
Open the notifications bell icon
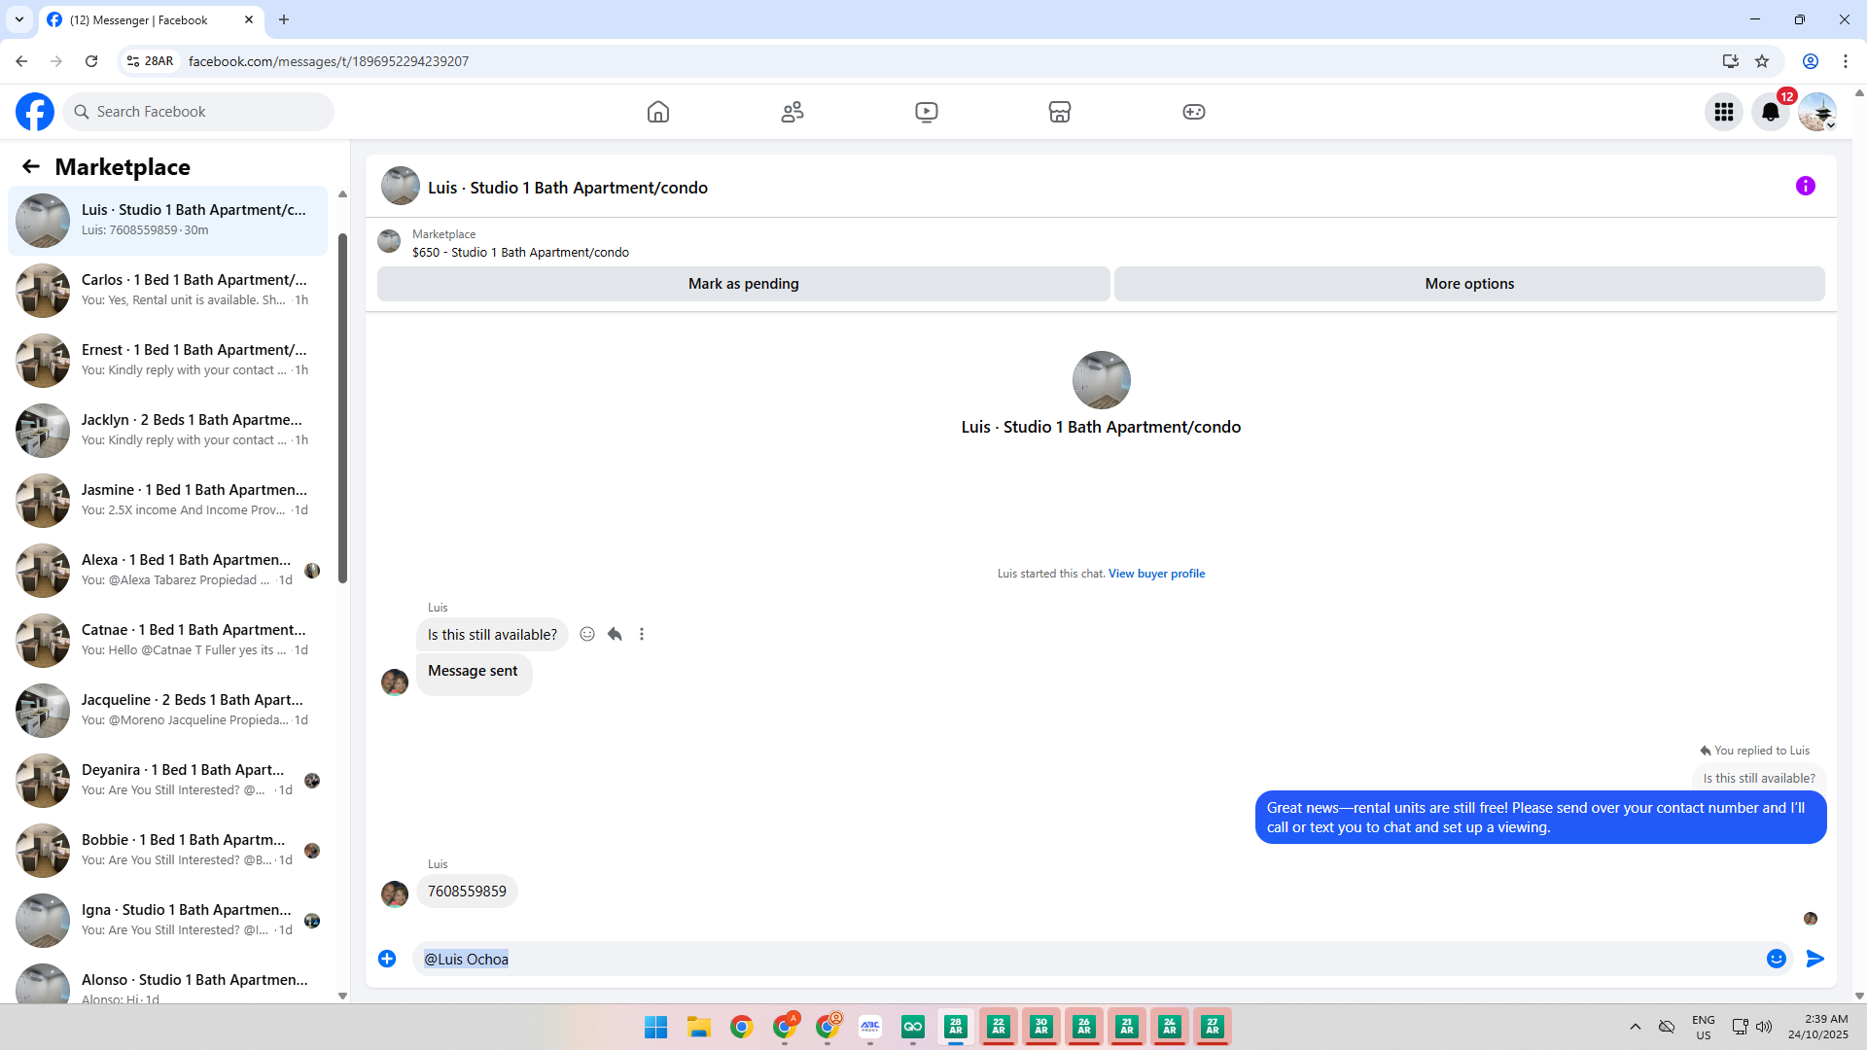(x=1771, y=112)
